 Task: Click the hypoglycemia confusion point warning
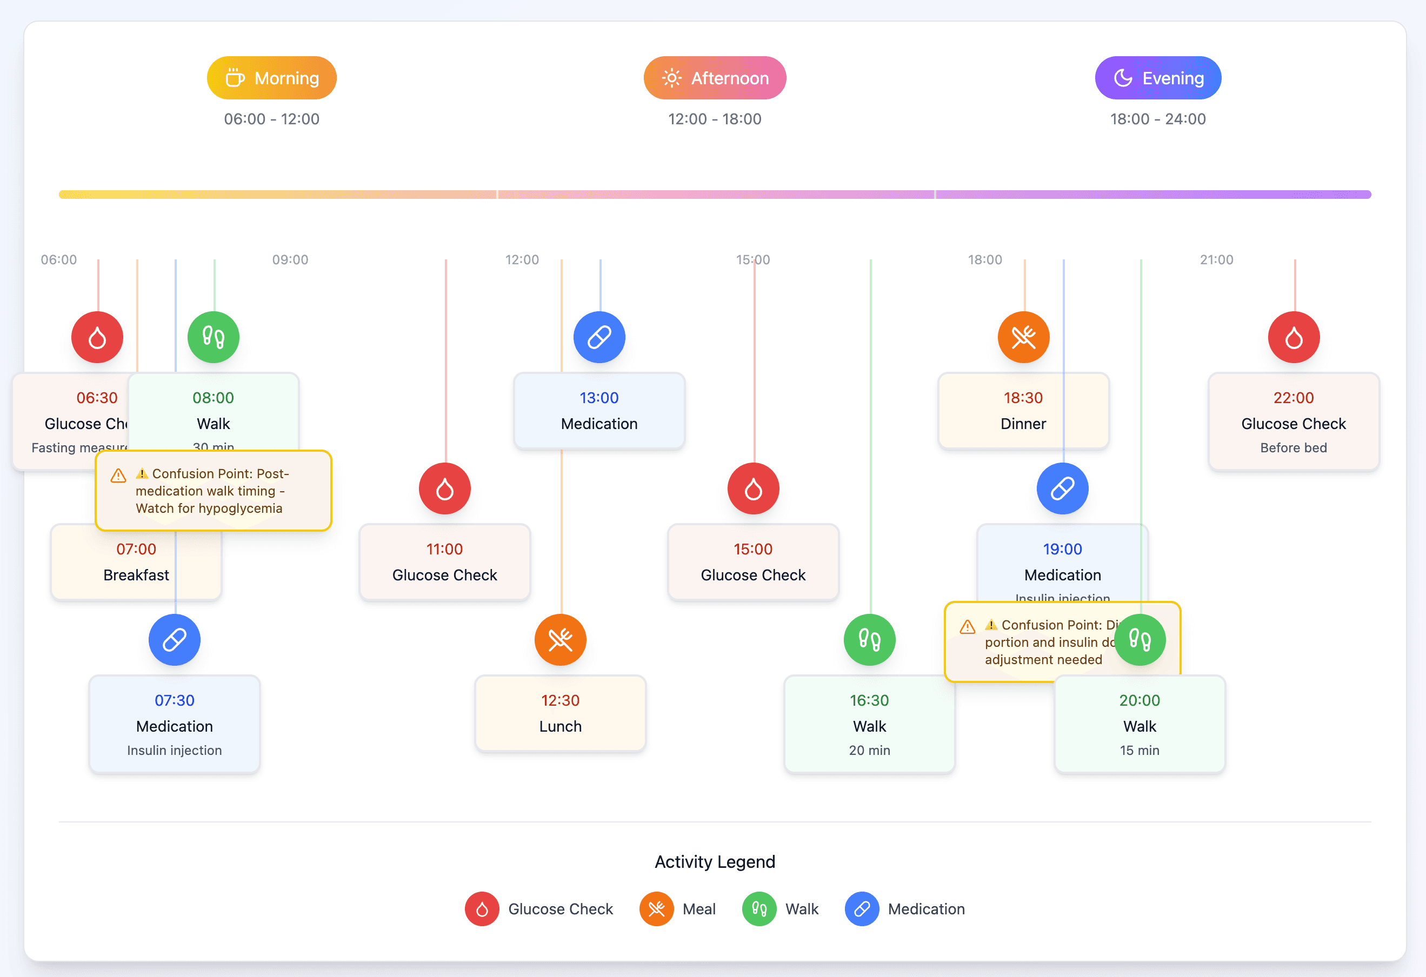[x=213, y=491]
